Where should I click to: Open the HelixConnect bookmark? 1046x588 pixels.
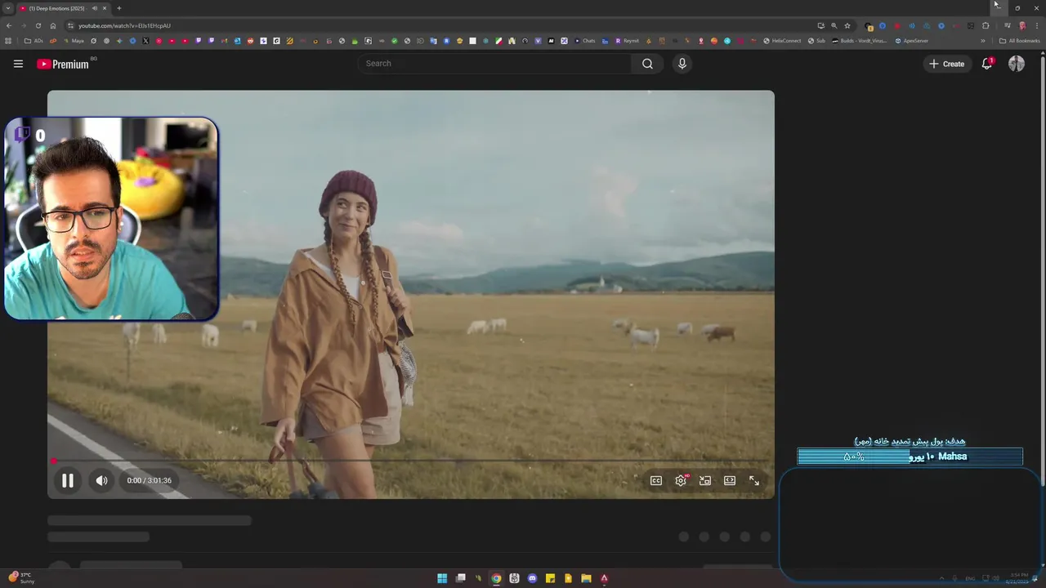point(782,41)
